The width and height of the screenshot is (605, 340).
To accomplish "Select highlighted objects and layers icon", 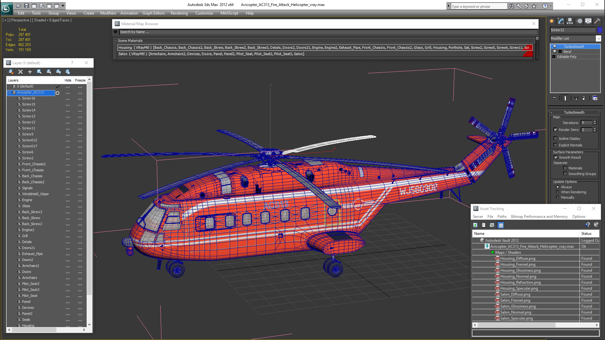I will 39,72.
